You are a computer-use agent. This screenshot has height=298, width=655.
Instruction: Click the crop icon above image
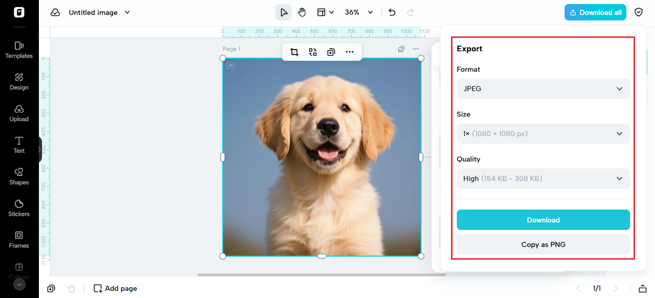pyautogui.click(x=294, y=52)
